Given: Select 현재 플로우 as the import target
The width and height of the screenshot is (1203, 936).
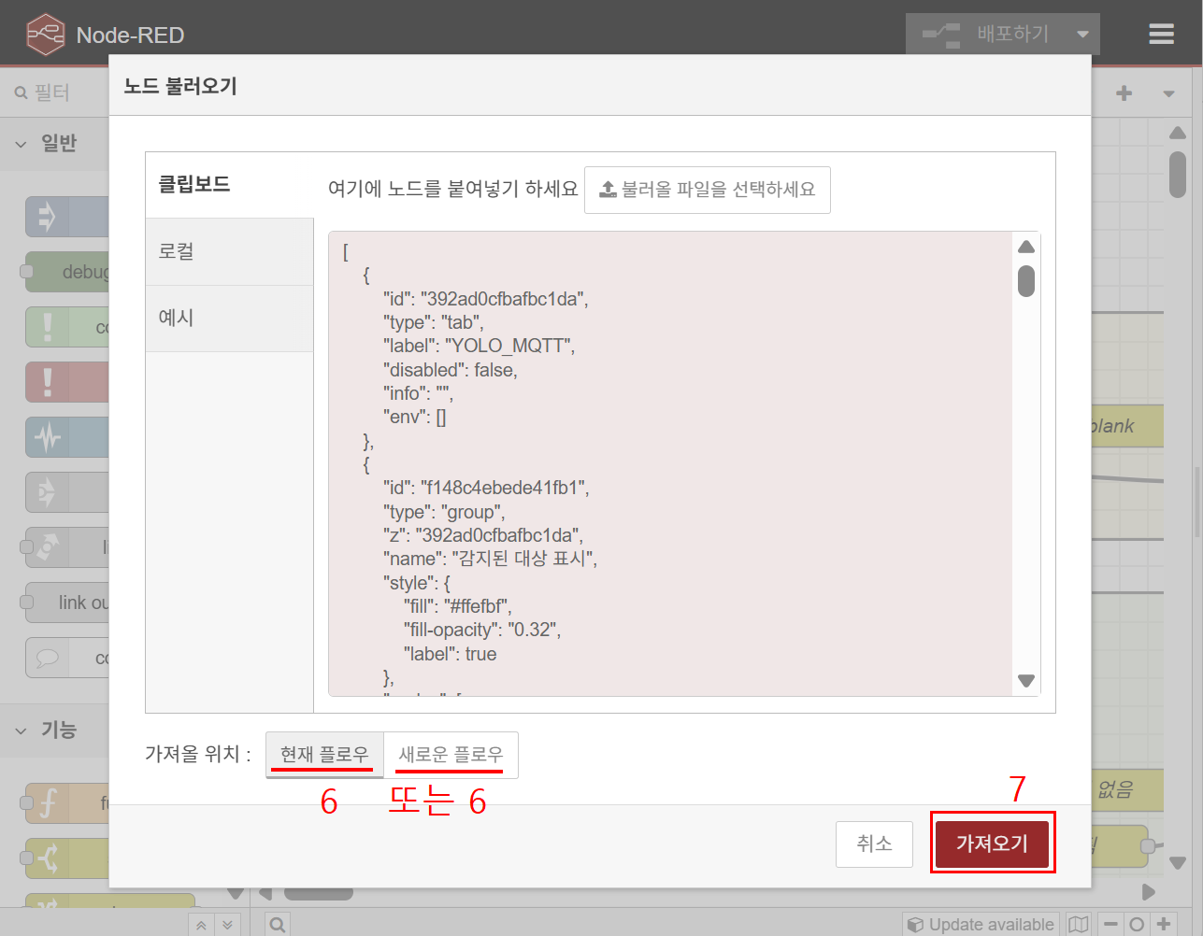Looking at the screenshot, I should [x=324, y=754].
